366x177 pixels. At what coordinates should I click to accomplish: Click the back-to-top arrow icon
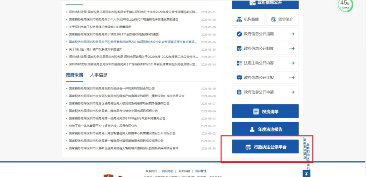pos(306,174)
